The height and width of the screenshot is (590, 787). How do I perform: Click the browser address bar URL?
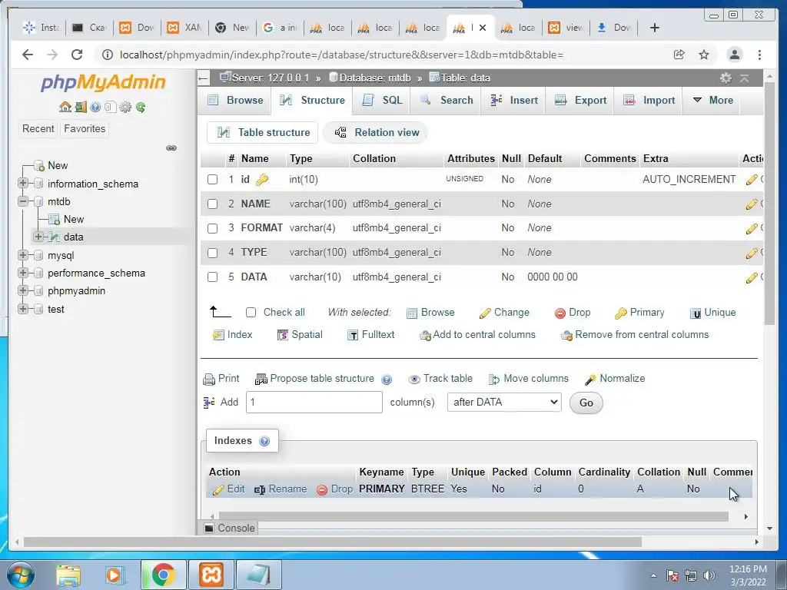pos(341,55)
